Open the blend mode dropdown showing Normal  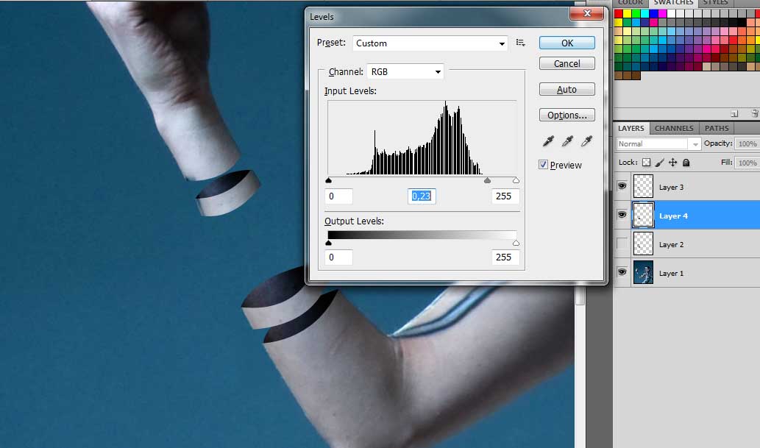click(658, 144)
